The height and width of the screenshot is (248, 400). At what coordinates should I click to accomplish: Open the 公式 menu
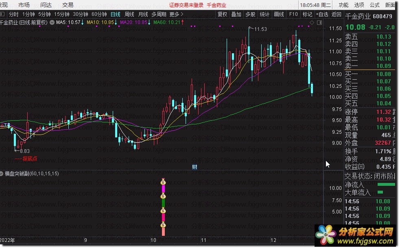click(374, 5)
